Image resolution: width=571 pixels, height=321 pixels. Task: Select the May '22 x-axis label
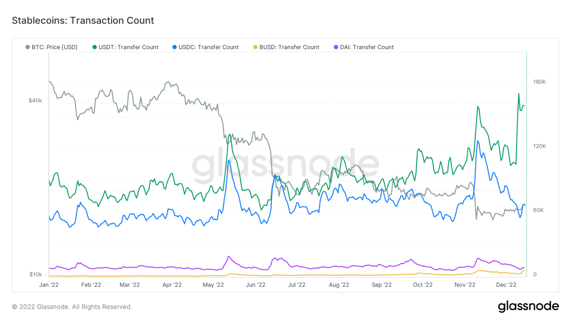point(213,285)
